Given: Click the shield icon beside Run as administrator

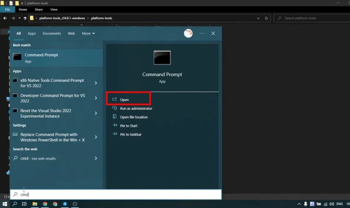Looking at the screenshot, I should (x=115, y=108).
